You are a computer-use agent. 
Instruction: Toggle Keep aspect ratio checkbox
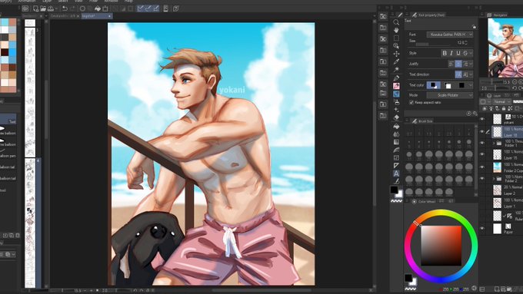click(x=411, y=103)
